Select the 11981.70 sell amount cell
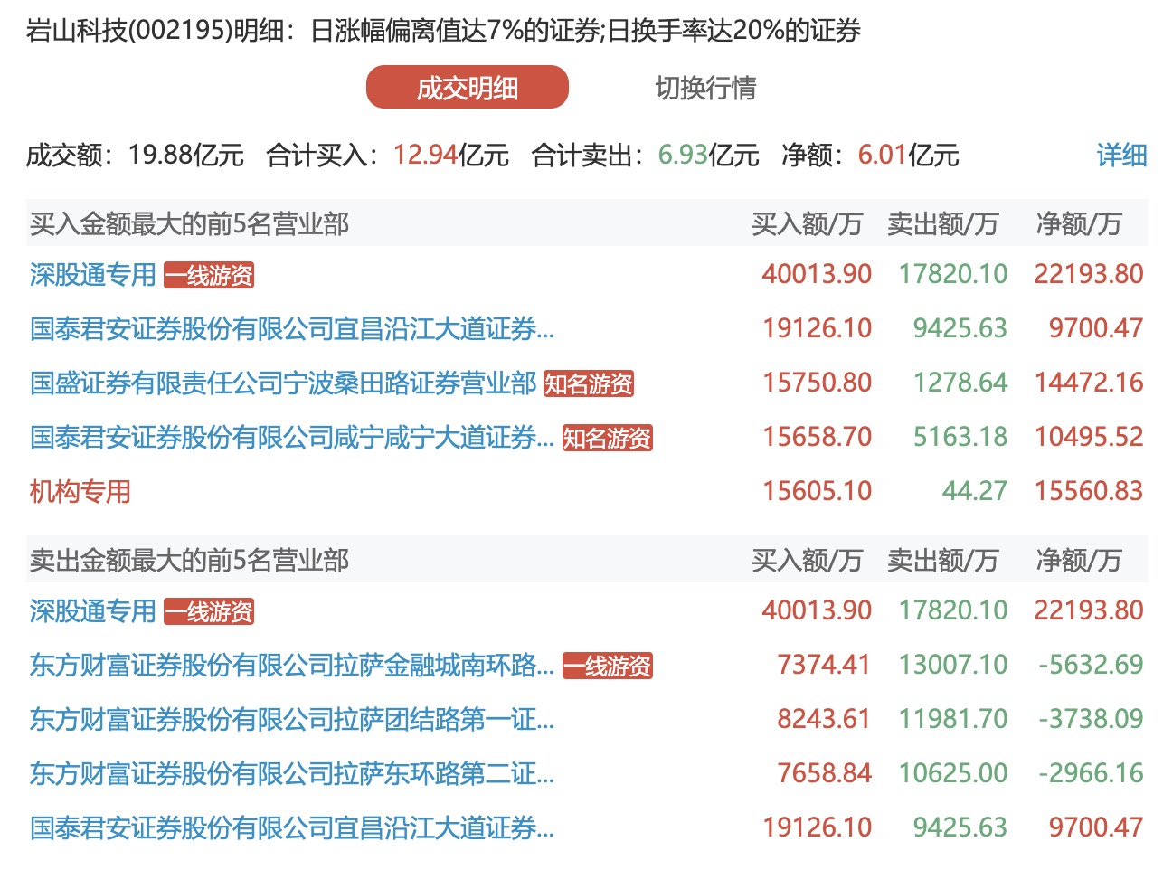 pyautogui.click(x=952, y=719)
